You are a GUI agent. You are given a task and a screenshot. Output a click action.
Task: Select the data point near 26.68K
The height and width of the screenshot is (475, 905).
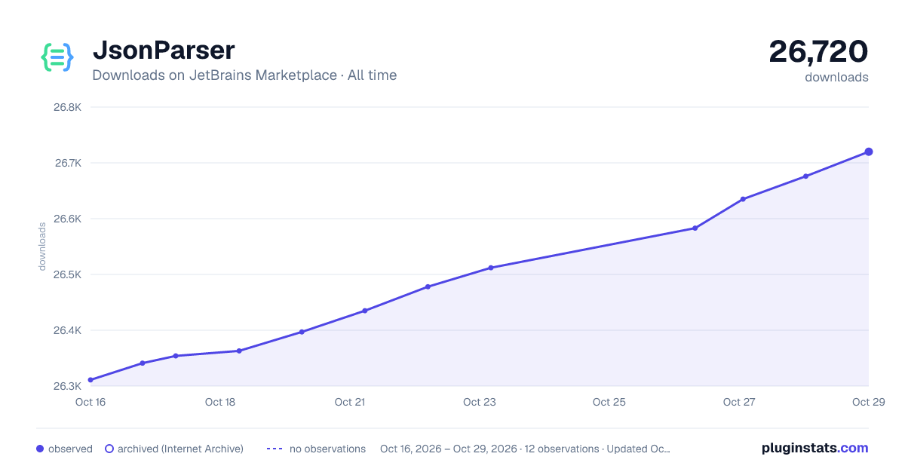[805, 176]
